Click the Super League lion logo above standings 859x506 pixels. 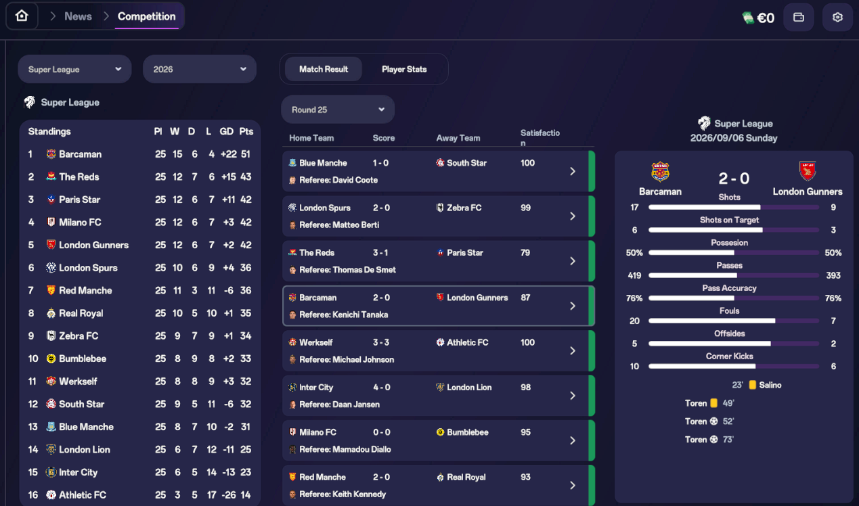coord(30,103)
